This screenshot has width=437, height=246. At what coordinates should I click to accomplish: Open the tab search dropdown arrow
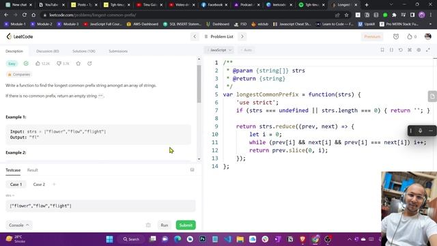[391, 5]
